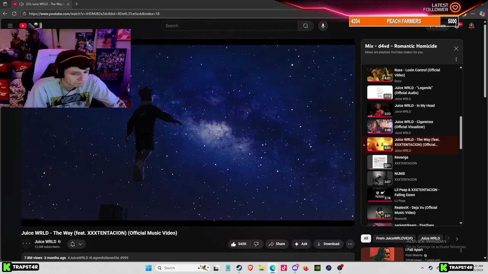The image size is (488, 274).
Task: Open options for I Fall Apart video
Action: click(461, 250)
